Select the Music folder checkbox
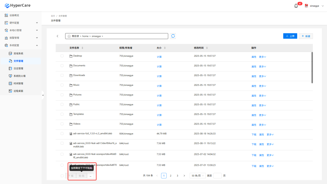 coord(62,85)
